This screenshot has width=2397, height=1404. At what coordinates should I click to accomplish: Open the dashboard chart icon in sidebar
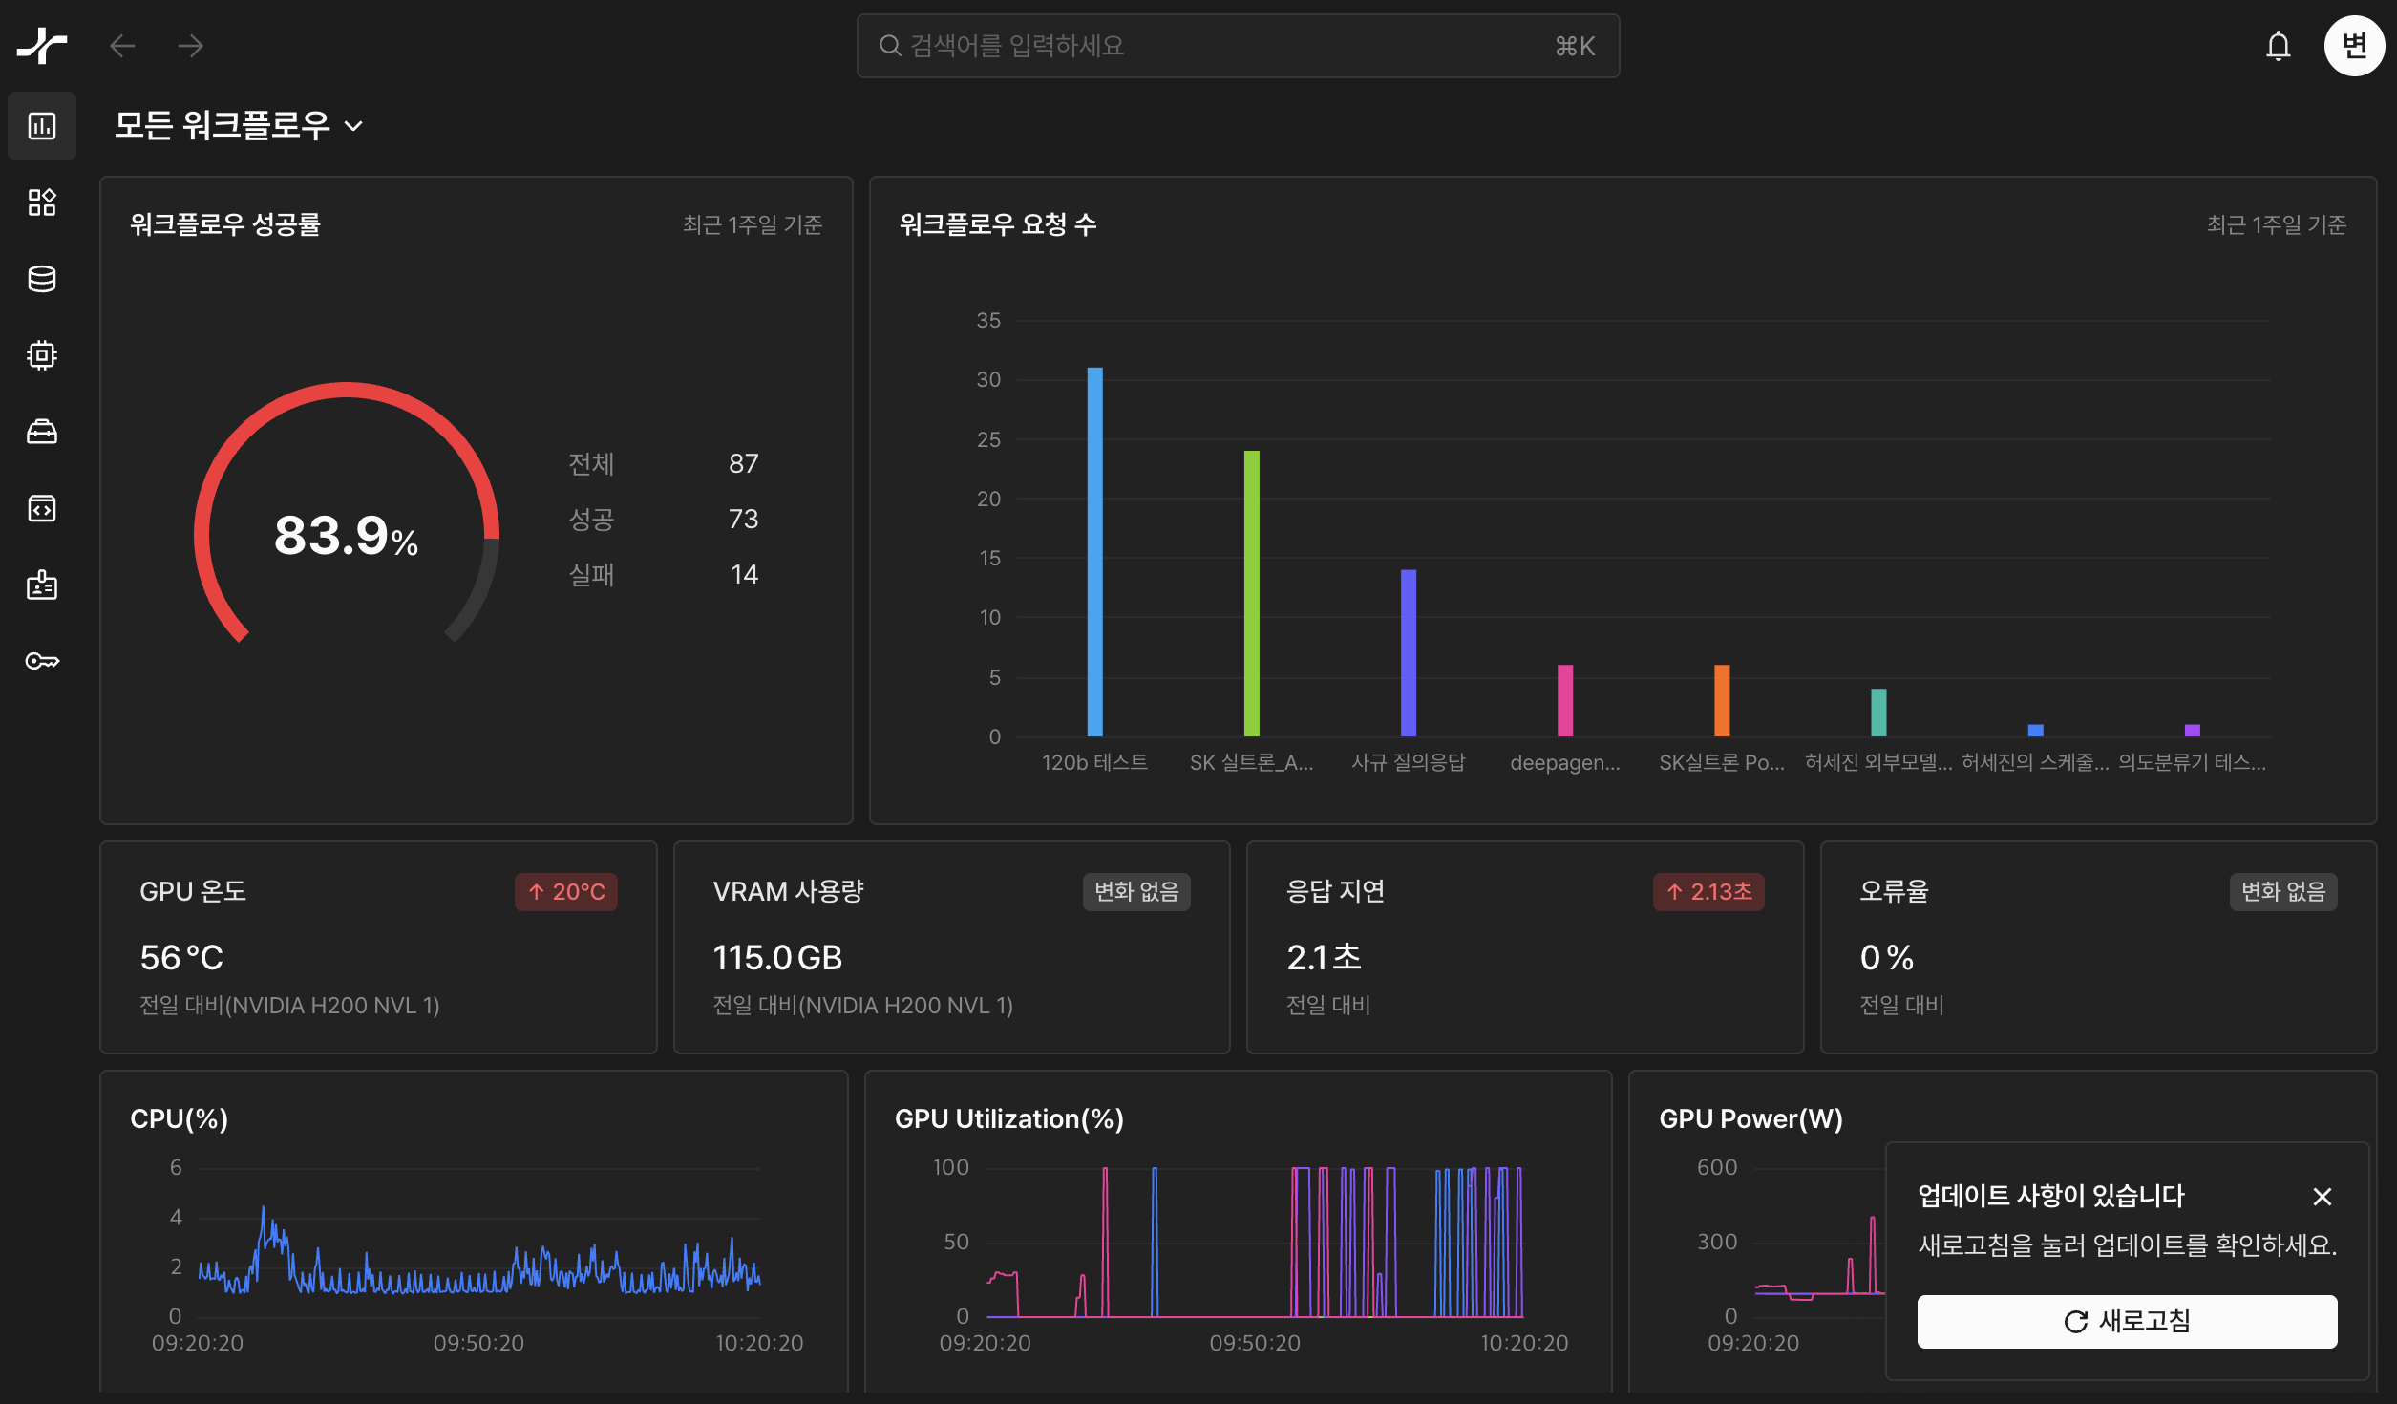(42, 126)
